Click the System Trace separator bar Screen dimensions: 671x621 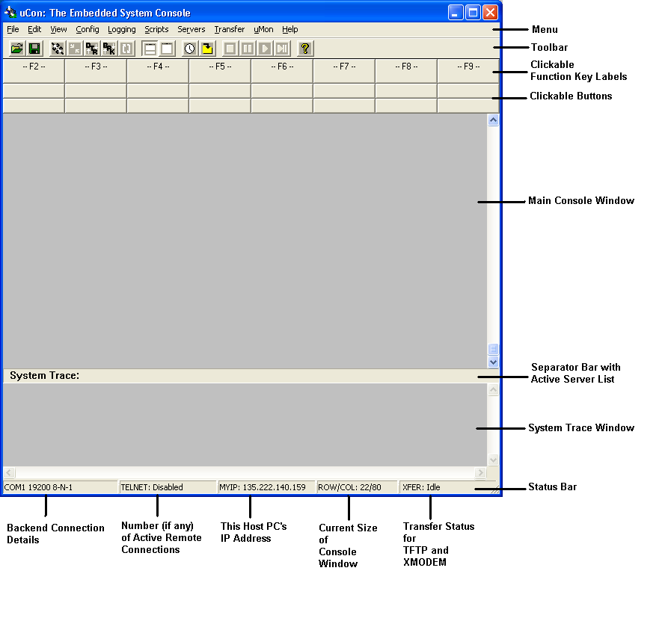[247, 376]
